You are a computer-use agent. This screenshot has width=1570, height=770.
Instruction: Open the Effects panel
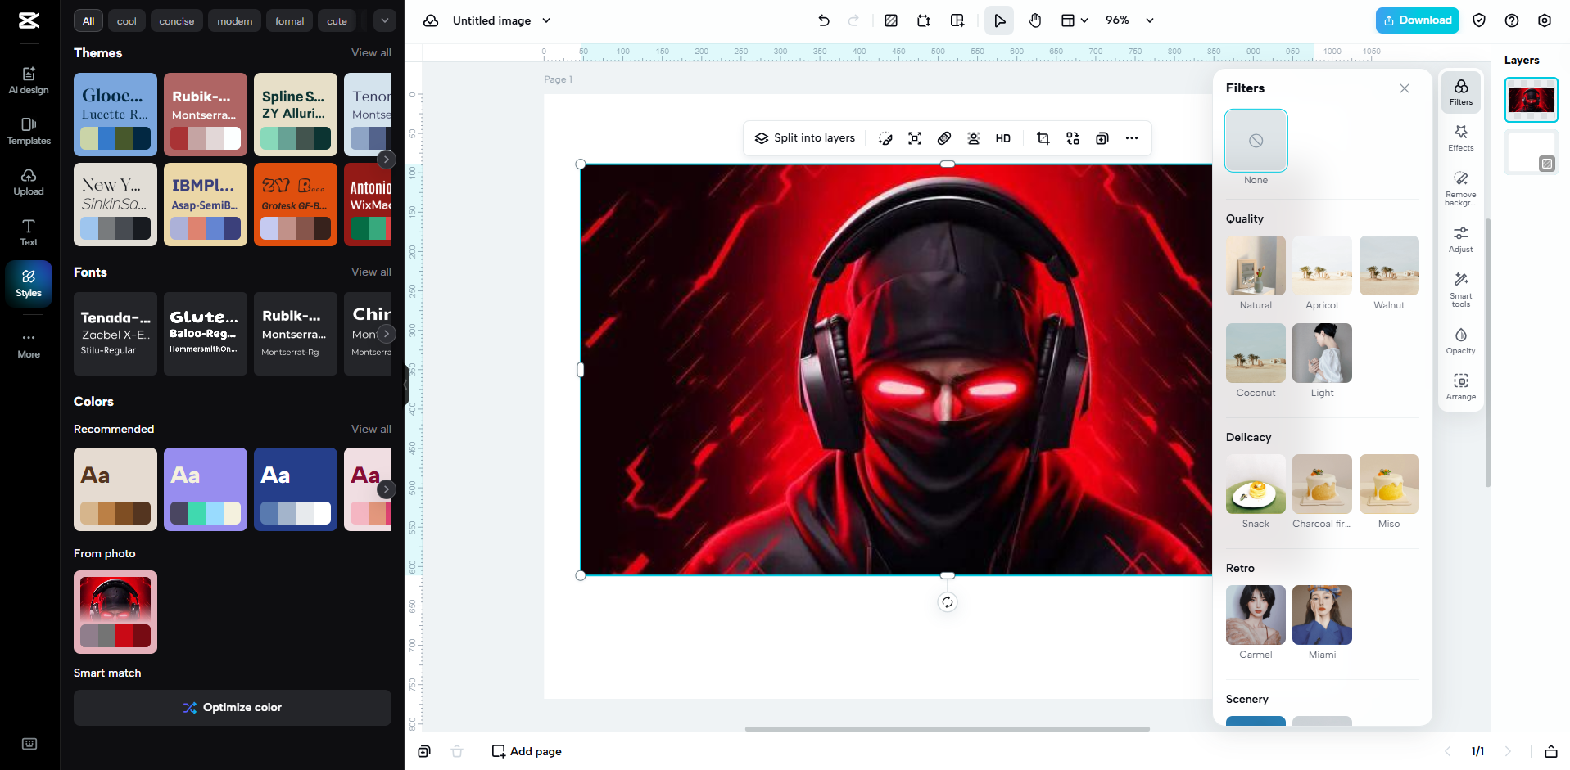(x=1460, y=137)
